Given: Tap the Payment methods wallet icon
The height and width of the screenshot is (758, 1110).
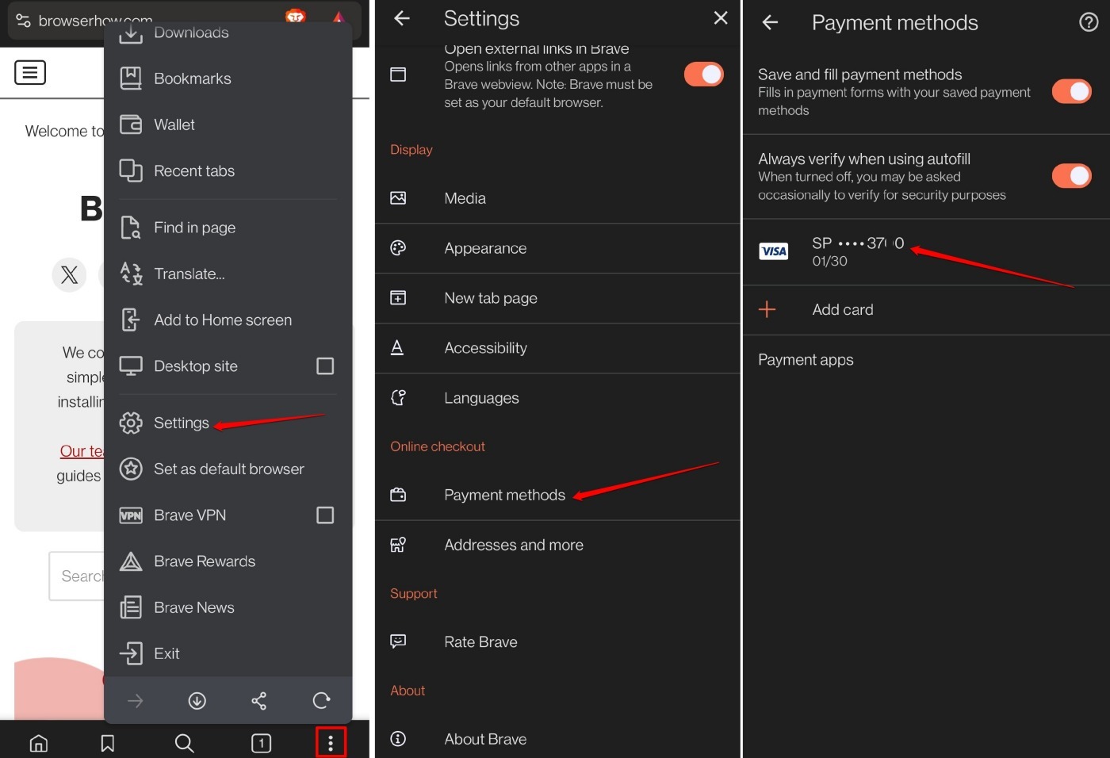Looking at the screenshot, I should [x=398, y=496].
